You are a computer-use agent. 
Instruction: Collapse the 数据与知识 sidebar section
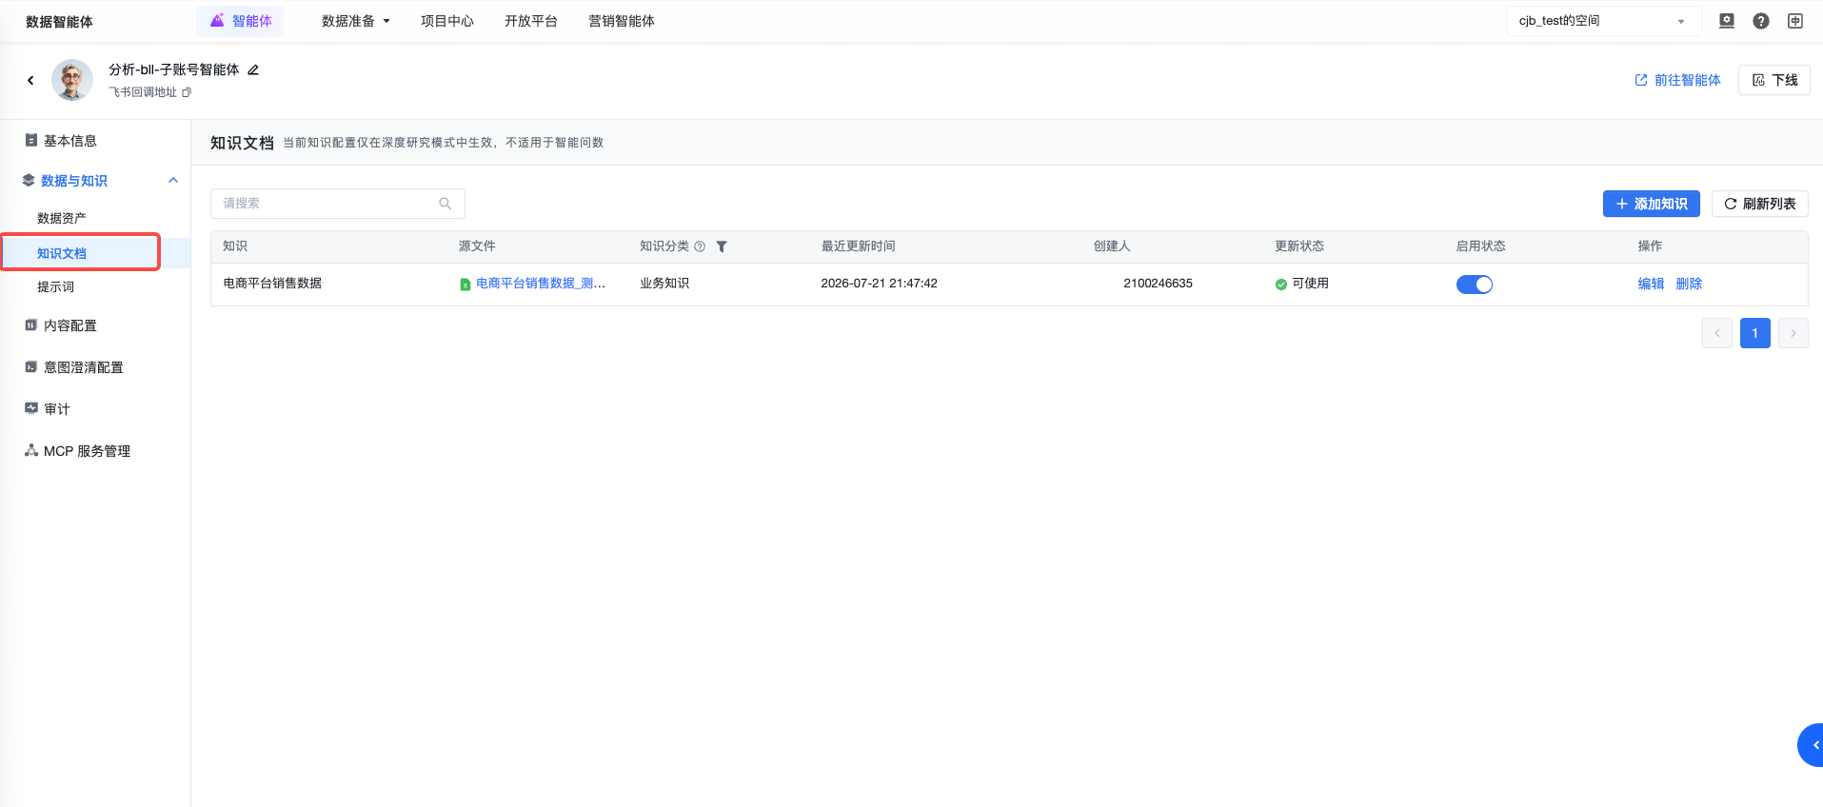(173, 181)
